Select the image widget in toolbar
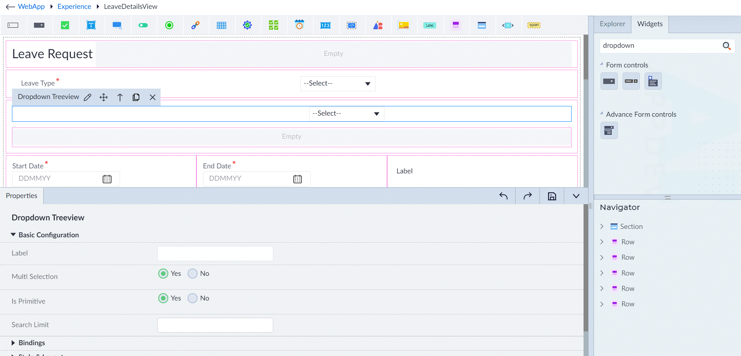 click(x=404, y=25)
